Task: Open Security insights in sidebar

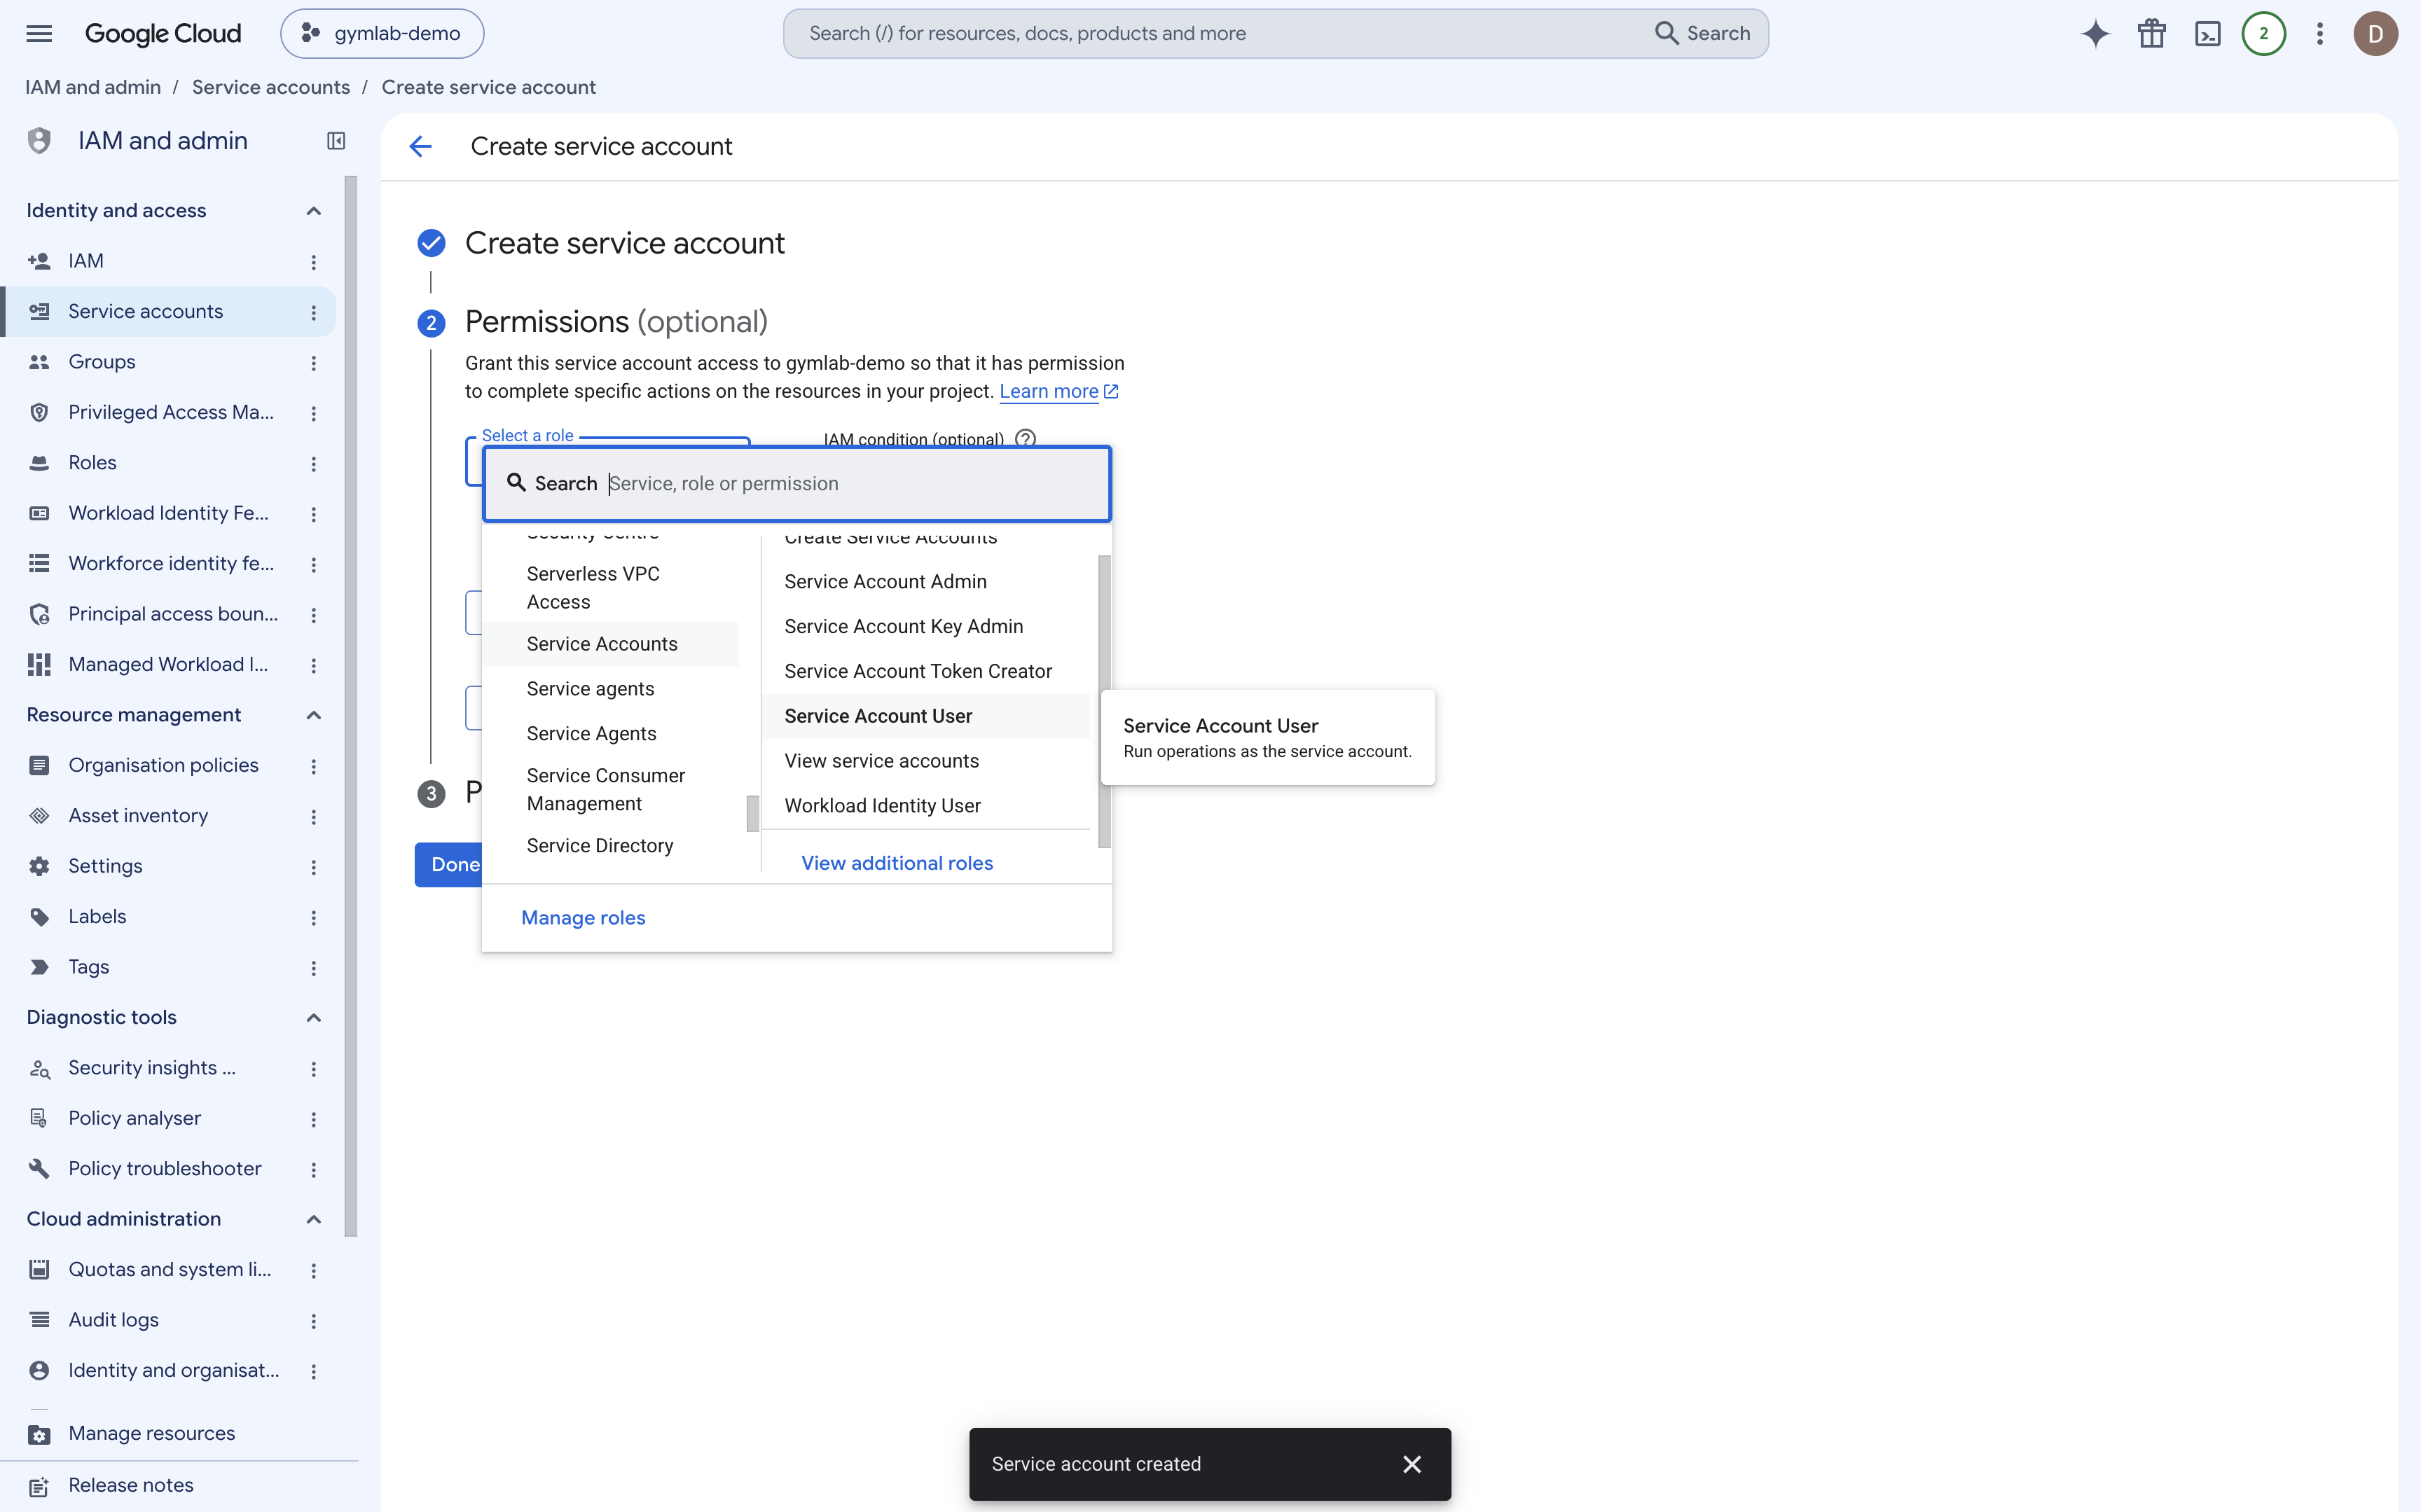Action: 168,1067
